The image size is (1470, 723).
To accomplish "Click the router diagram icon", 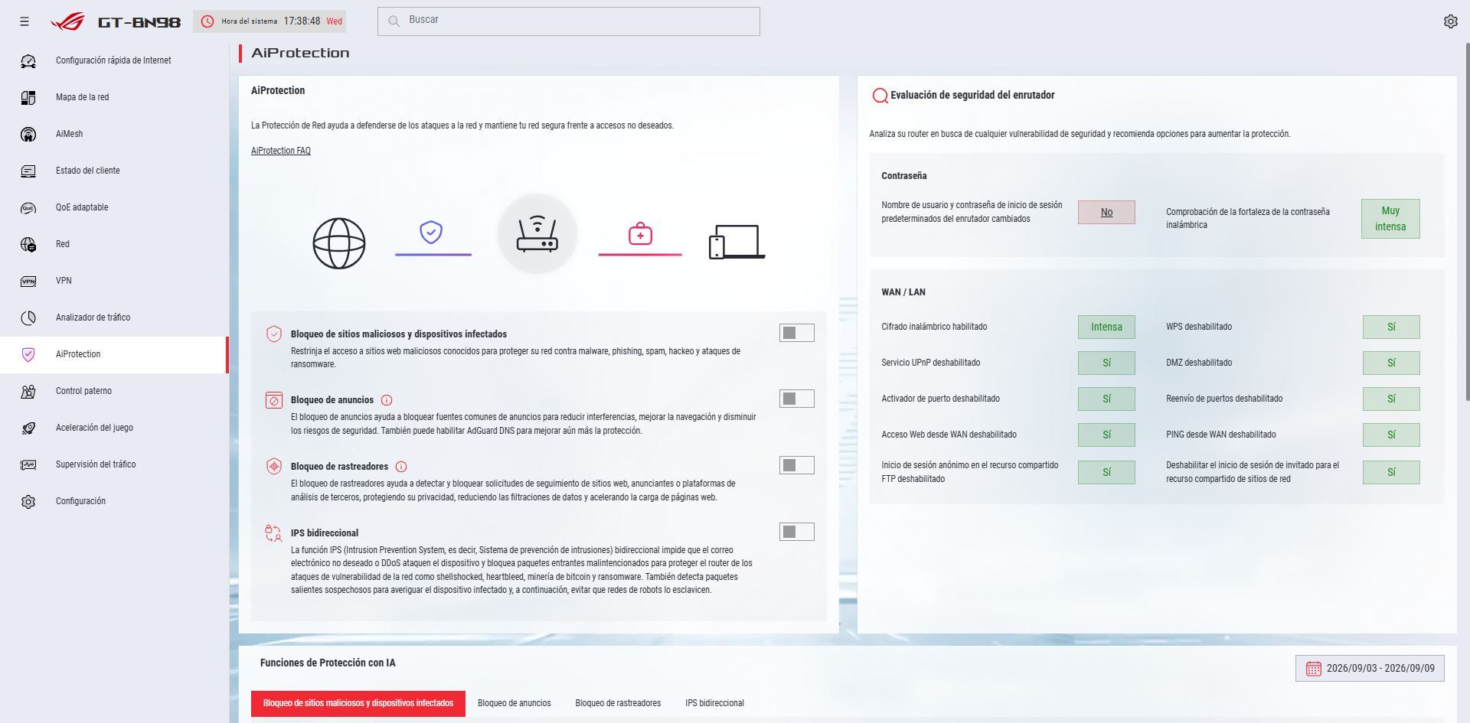I will tap(537, 234).
